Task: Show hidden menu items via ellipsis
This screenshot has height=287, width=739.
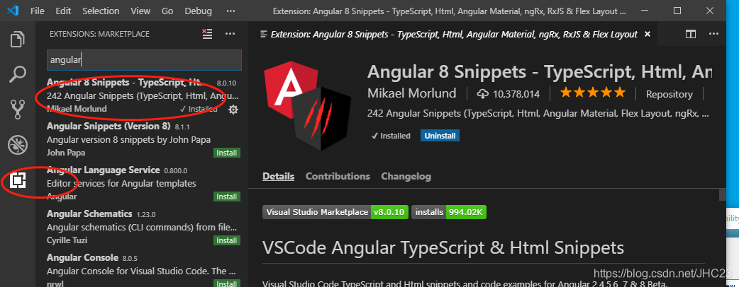Action: [x=230, y=11]
